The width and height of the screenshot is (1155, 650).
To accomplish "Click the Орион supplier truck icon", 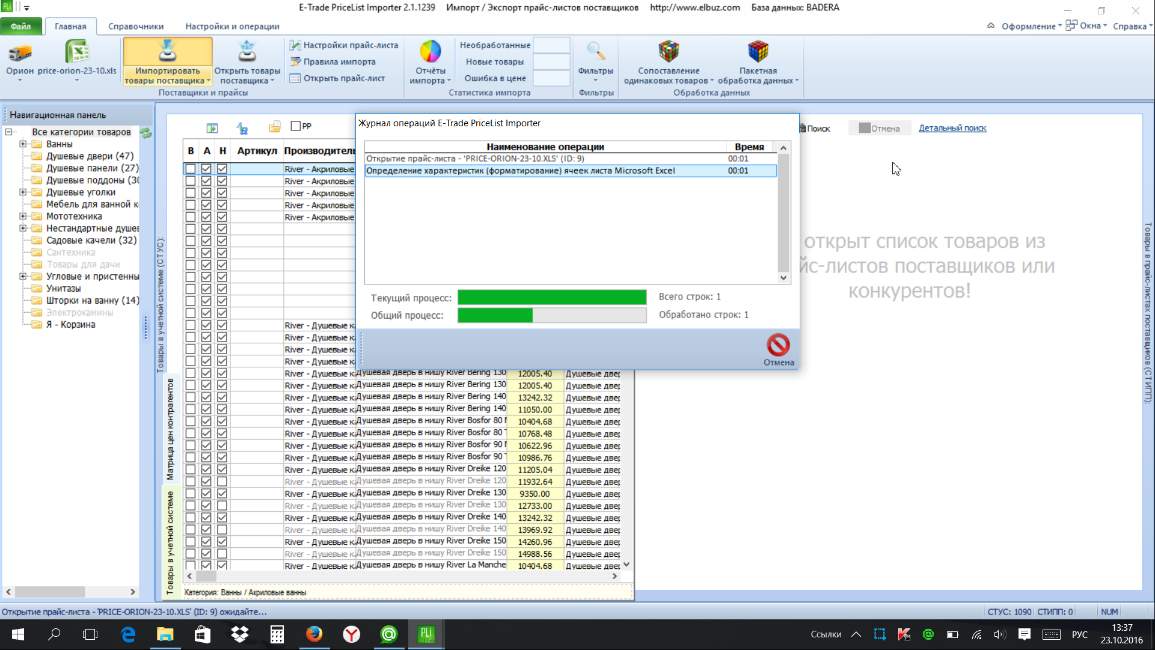I will point(20,53).
